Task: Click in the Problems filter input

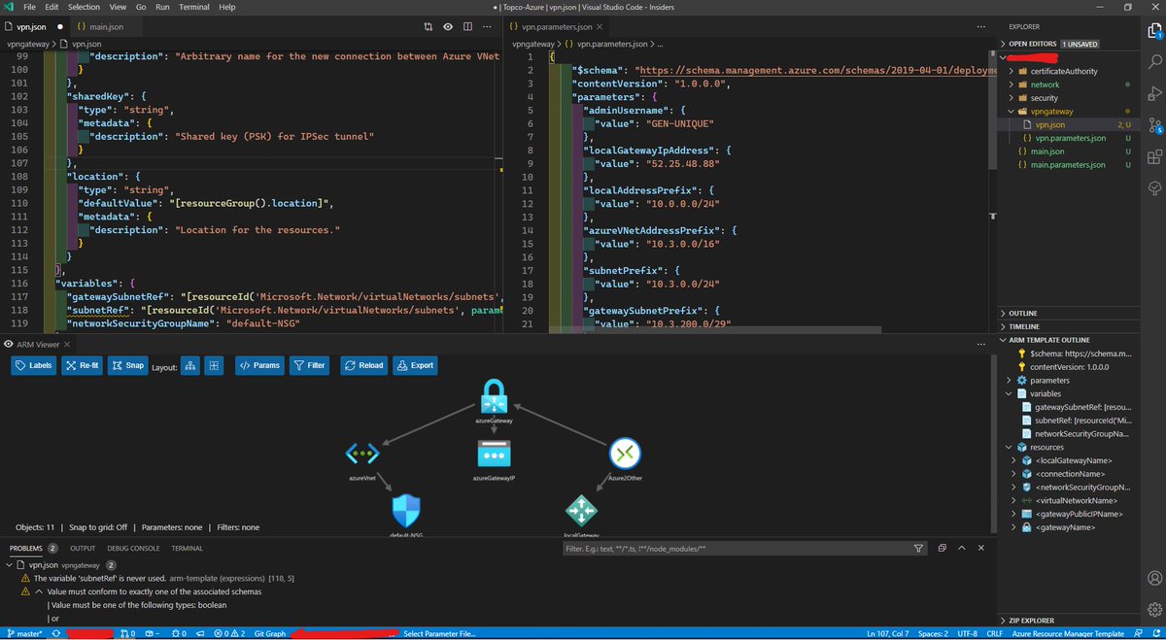Action: pos(737,549)
